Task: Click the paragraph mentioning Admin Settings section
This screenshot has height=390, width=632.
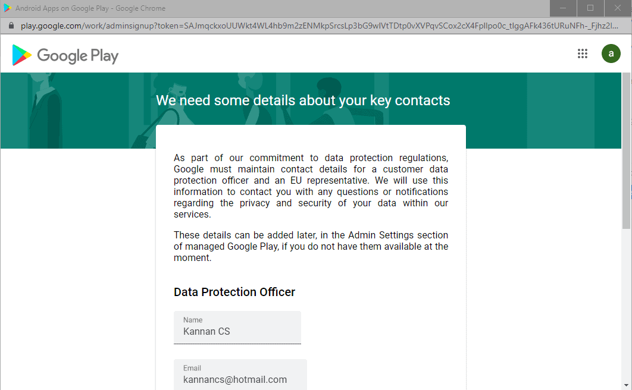Action: [x=311, y=246]
